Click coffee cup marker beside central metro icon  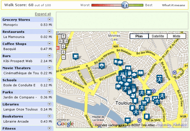pyautogui.click(x=149, y=92)
